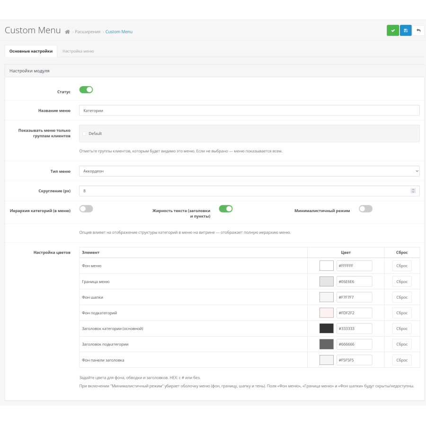The image size is (426, 426).
Task: Reset the Заголовок категории (основной) color
Action: click(402, 328)
